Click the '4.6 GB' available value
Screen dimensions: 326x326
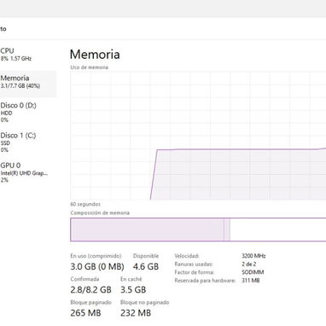146,266
